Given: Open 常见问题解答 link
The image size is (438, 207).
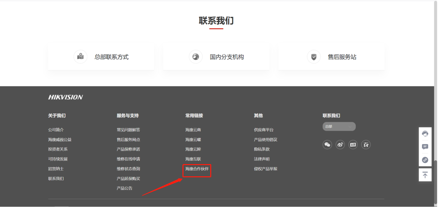Looking at the screenshot, I should (x=128, y=130).
